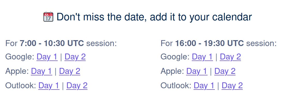Open Outlook Day 1 link for 7:00 UTC session
294x106 pixels.
point(49,85)
